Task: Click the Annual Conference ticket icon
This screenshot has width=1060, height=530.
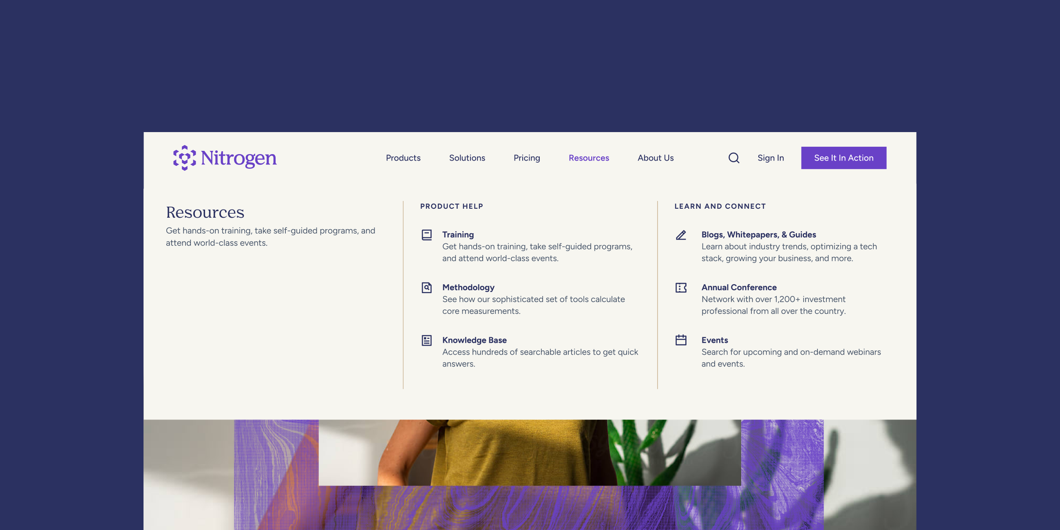Action: pyautogui.click(x=680, y=287)
